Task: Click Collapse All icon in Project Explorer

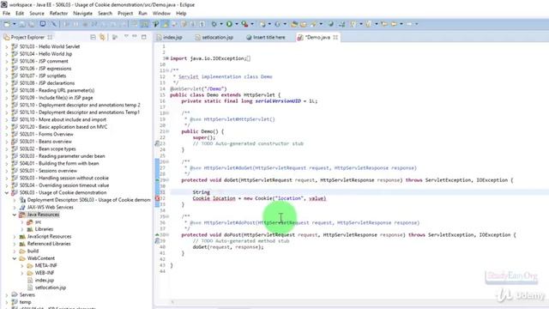Action: point(93,37)
